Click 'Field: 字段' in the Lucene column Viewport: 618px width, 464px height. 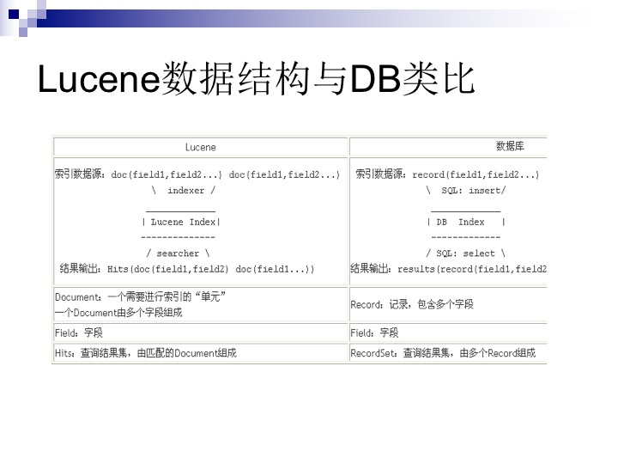[79, 333]
